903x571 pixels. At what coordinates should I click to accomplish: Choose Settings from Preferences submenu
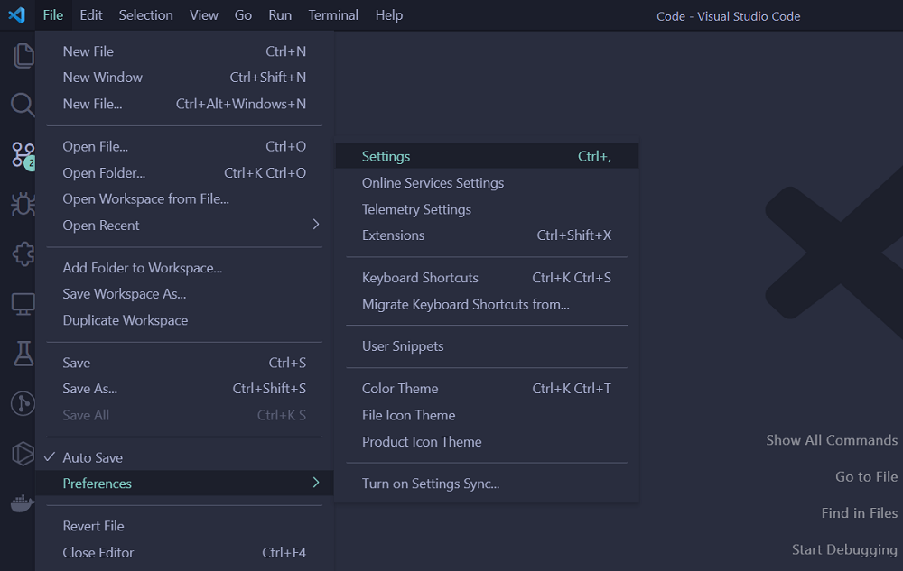386,156
